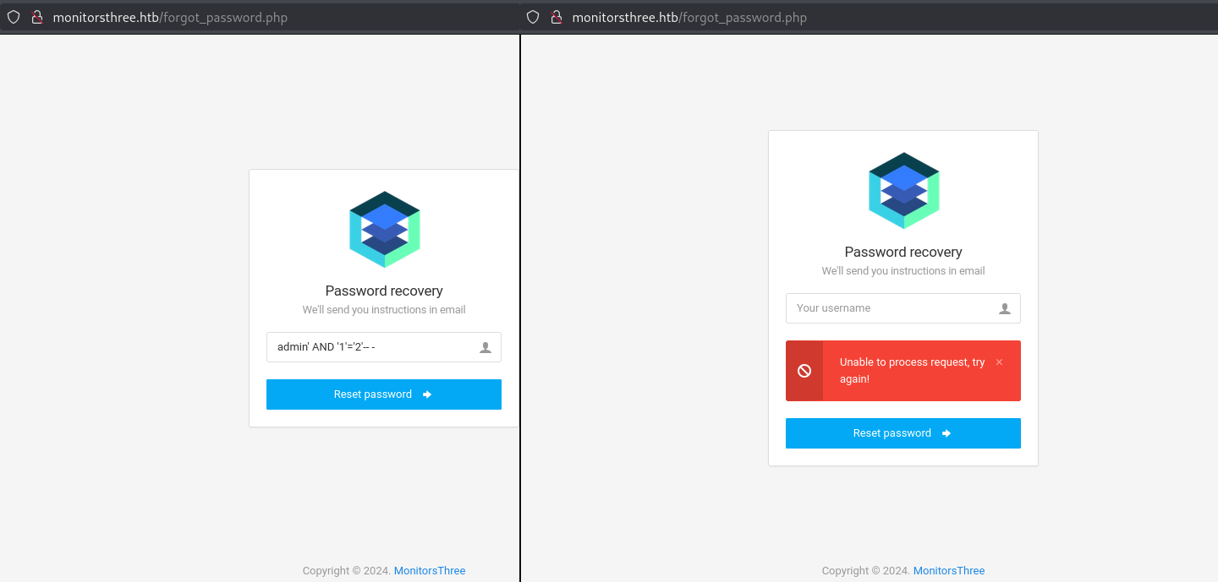Click the crossed lock icon in right pane's address bar
The height and width of the screenshot is (582, 1218).
point(557,17)
